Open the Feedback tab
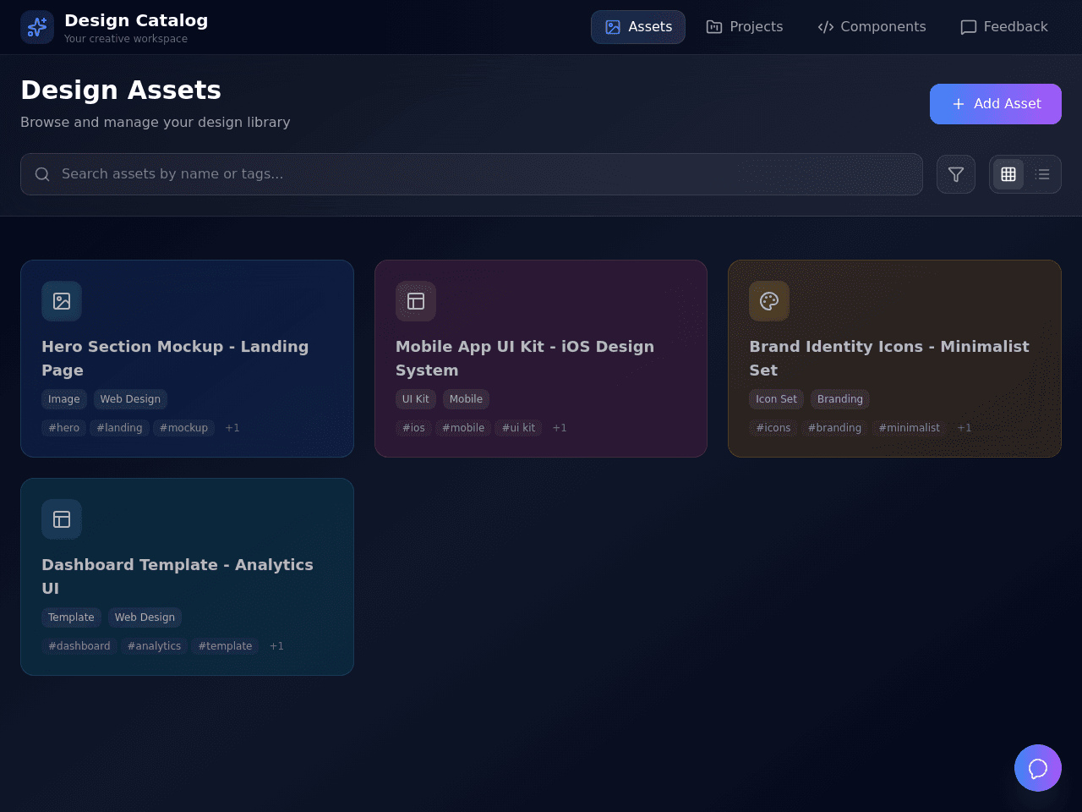The height and width of the screenshot is (812, 1082). point(1004,27)
